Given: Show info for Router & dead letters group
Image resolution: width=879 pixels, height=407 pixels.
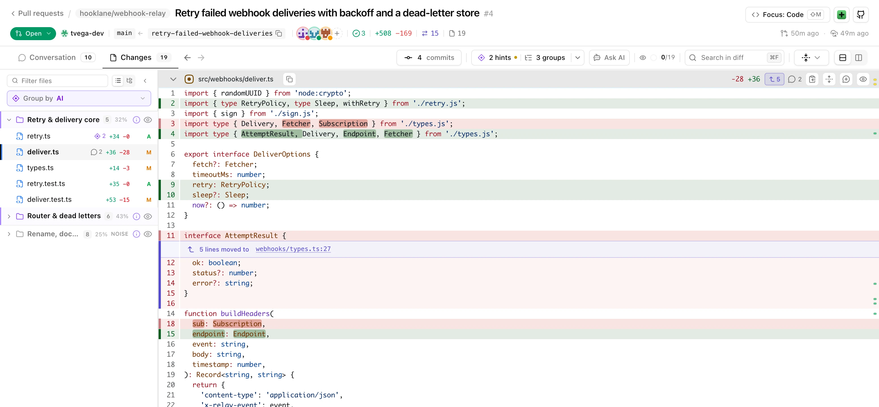Looking at the screenshot, I should (136, 216).
